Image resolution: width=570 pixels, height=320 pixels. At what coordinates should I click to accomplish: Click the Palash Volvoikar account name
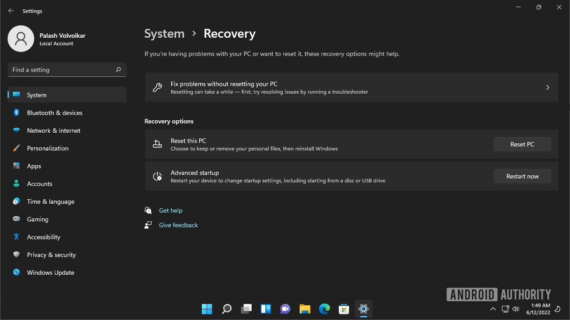click(62, 36)
